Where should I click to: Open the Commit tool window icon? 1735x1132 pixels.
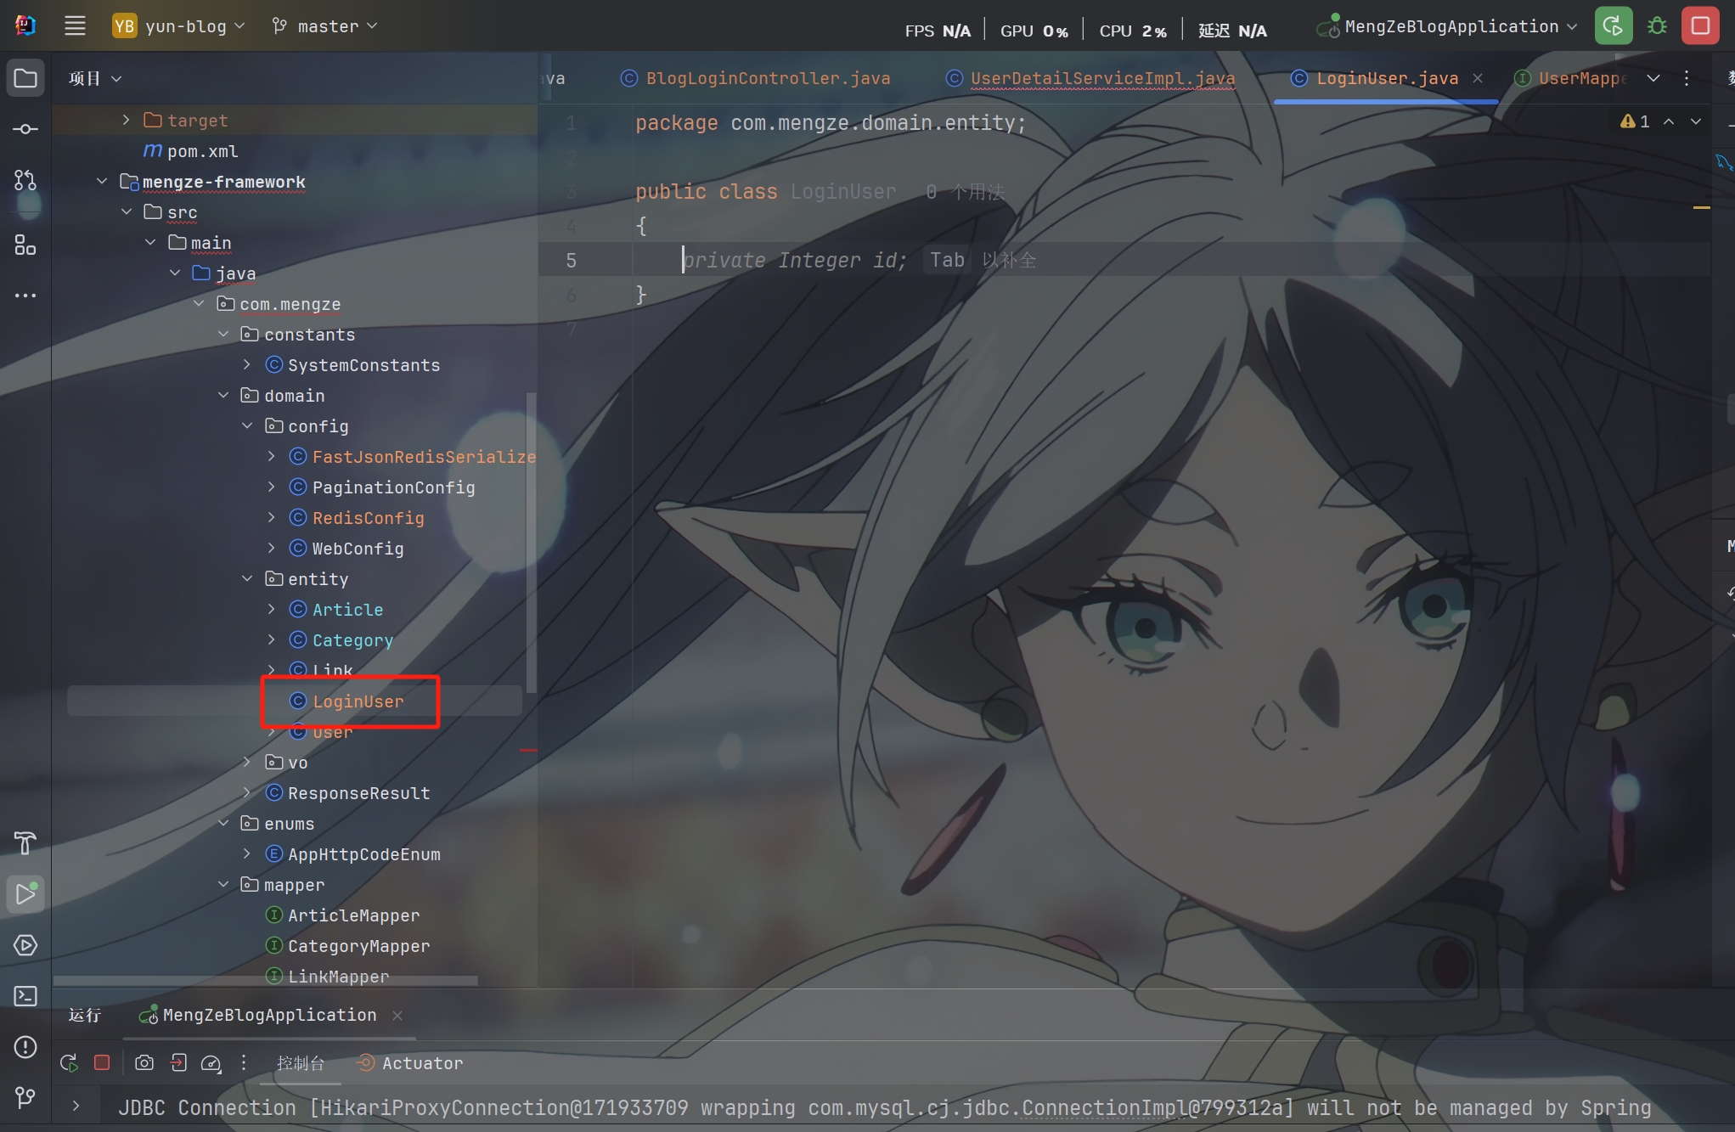(x=25, y=129)
